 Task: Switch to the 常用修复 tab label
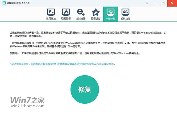(x=51, y=19)
